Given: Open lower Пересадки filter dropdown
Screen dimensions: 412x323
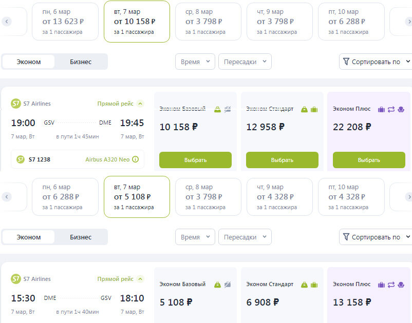Looking at the screenshot, I should pyautogui.click(x=245, y=237).
